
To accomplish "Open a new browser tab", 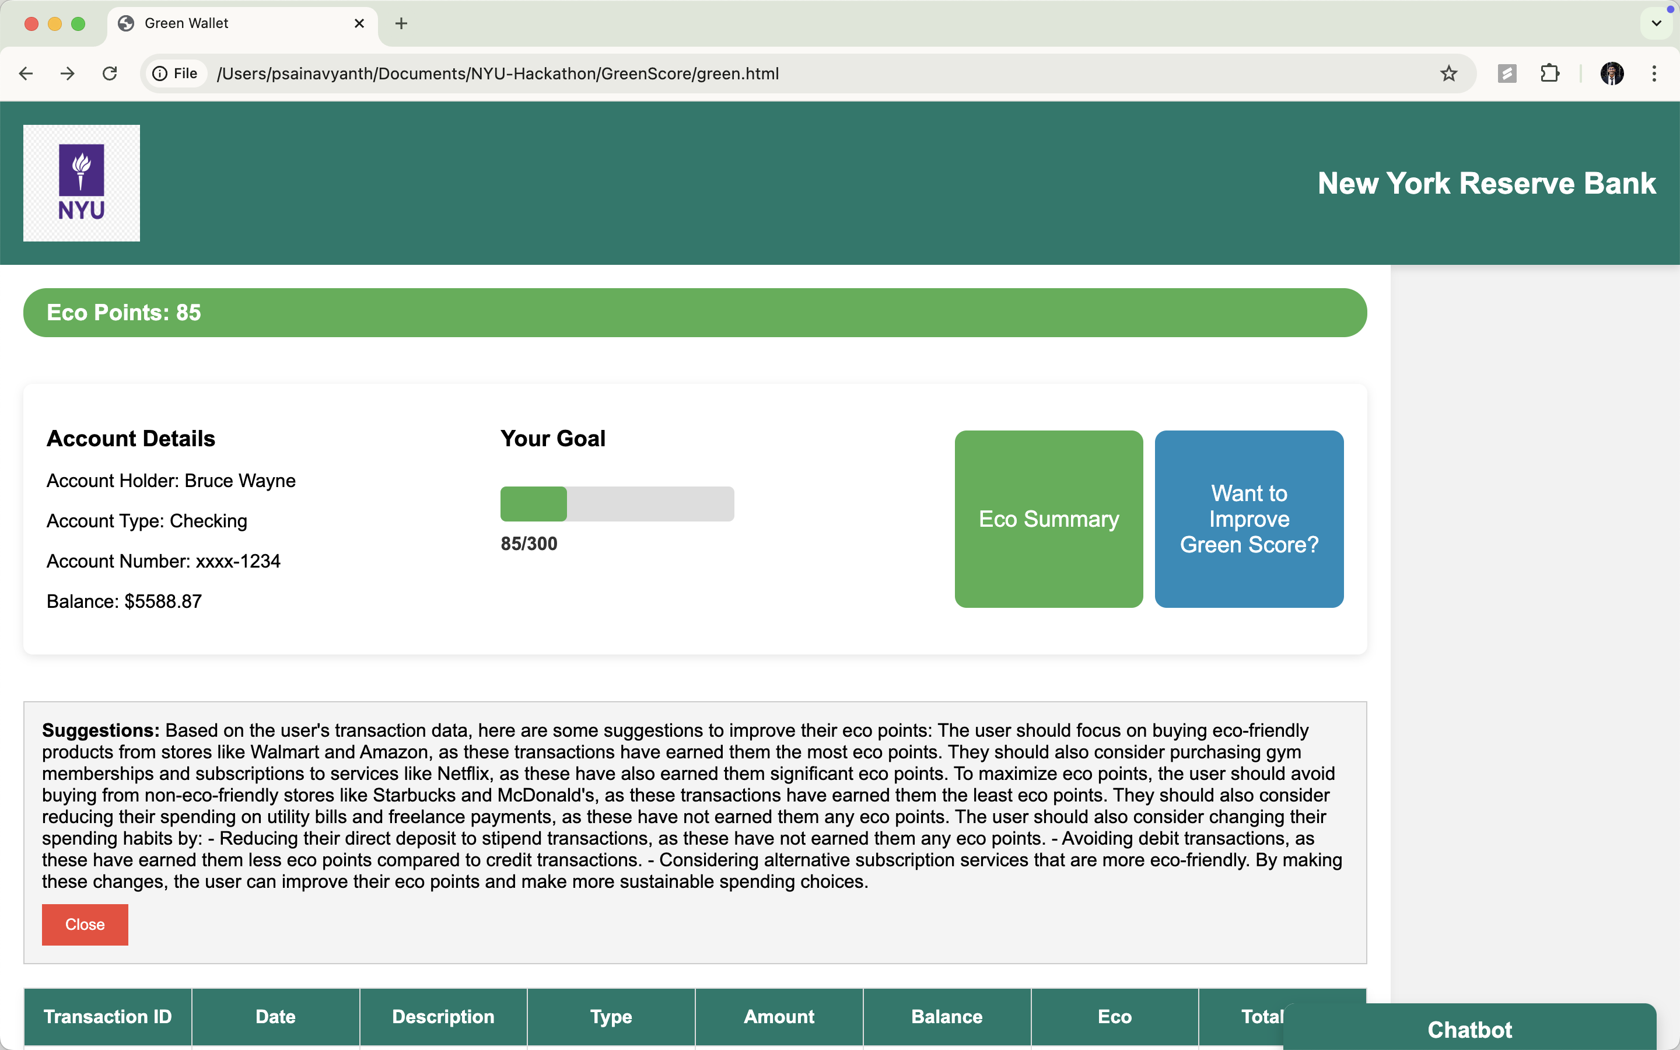I will tap(401, 23).
